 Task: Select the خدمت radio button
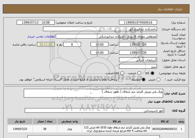pos(139,73)
